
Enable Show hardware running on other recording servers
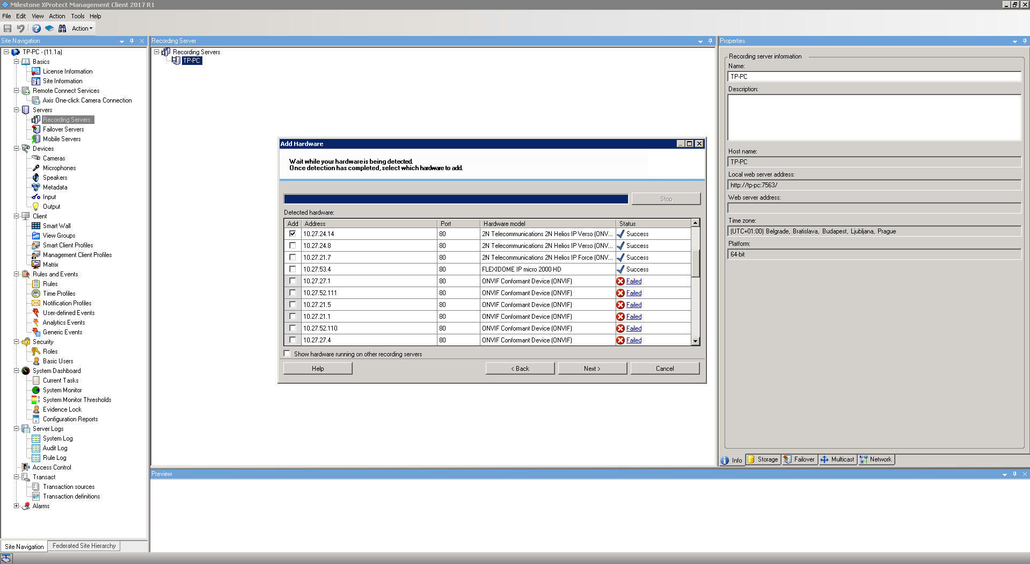coord(287,353)
